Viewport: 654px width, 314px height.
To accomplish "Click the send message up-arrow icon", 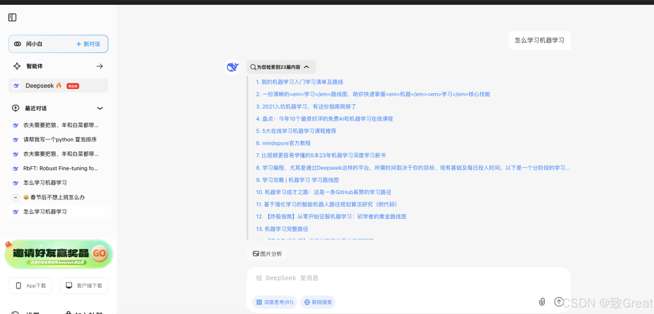I will 558,301.
